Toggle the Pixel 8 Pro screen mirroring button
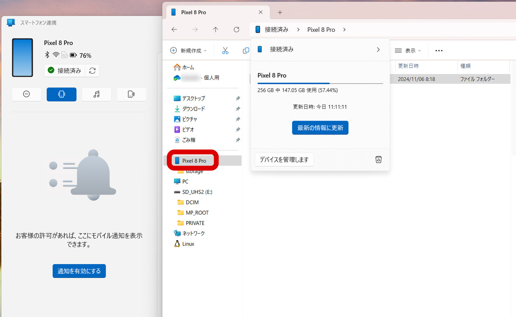Image resolution: width=516 pixels, height=317 pixels. coord(61,94)
